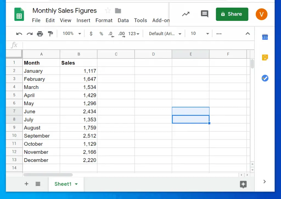
Task: Format selection as percent
Action: pyautogui.click(x=101, y=33)
